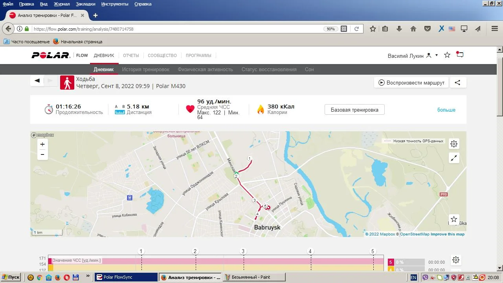Click the star icon on the map
The width and height of the screenshot is (503, 283).
click(454, 219)
